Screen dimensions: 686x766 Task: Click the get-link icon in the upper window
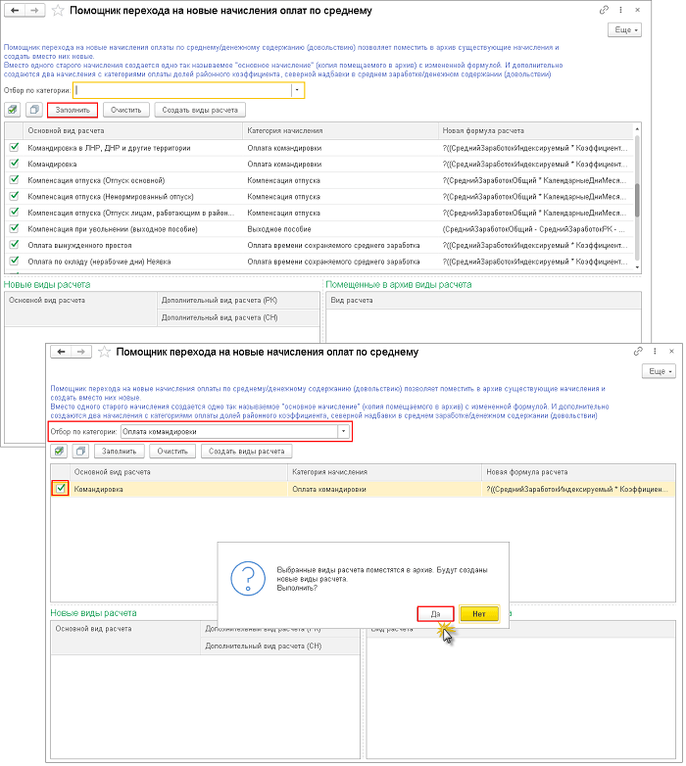[603, 9]
